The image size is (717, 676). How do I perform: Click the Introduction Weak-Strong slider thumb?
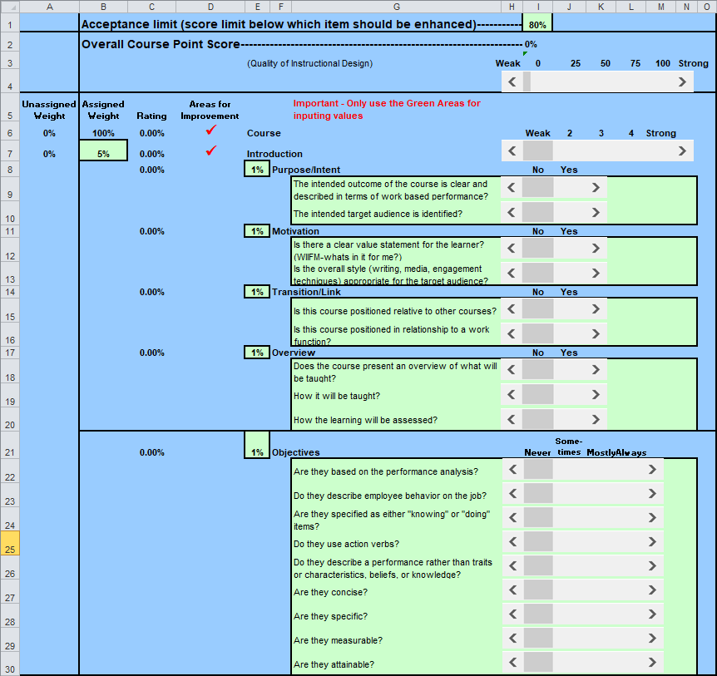(537, 150)
